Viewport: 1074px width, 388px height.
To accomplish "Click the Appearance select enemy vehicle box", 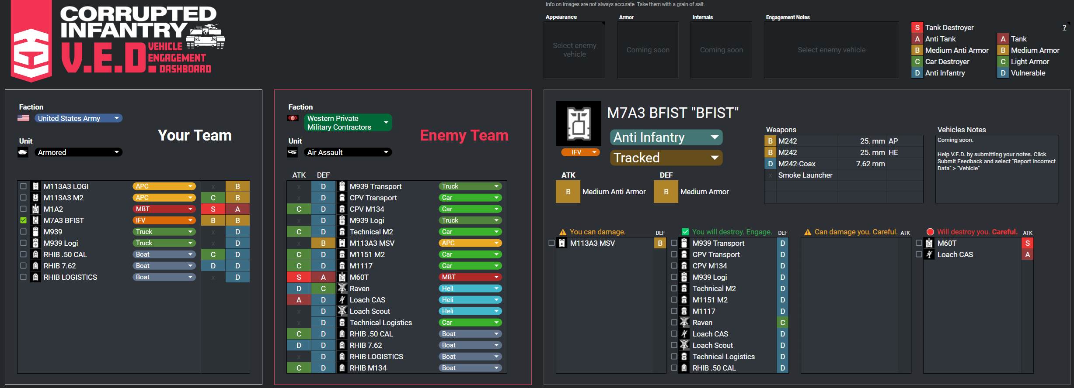I will coord(574,50).
